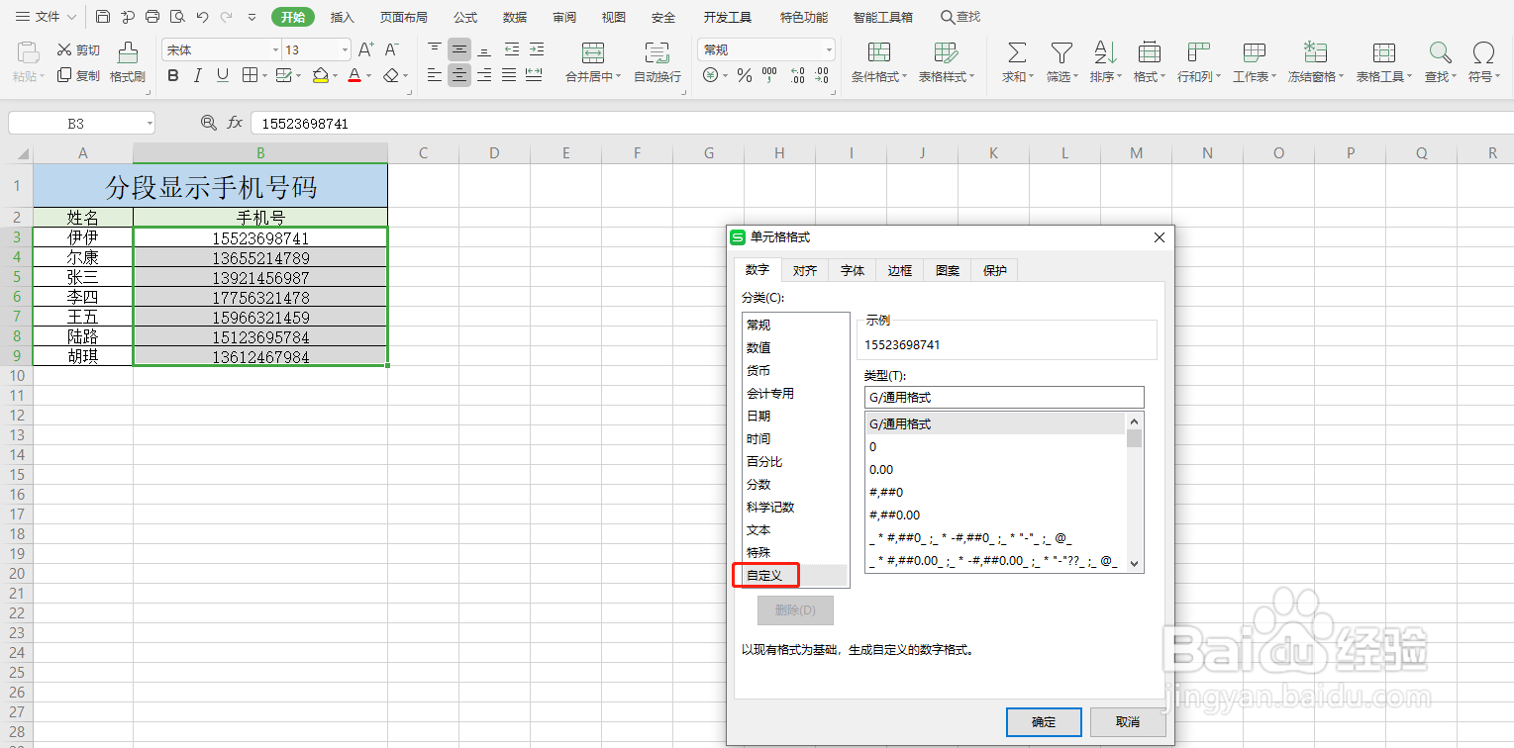Open Print Preview icon in quick access toolbar

[x=177, y=17]
